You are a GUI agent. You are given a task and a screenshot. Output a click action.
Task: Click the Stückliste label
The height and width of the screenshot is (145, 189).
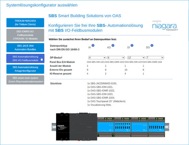[x=56, y=83]
